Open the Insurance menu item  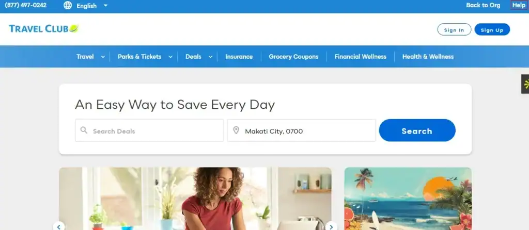coord(239,57)
